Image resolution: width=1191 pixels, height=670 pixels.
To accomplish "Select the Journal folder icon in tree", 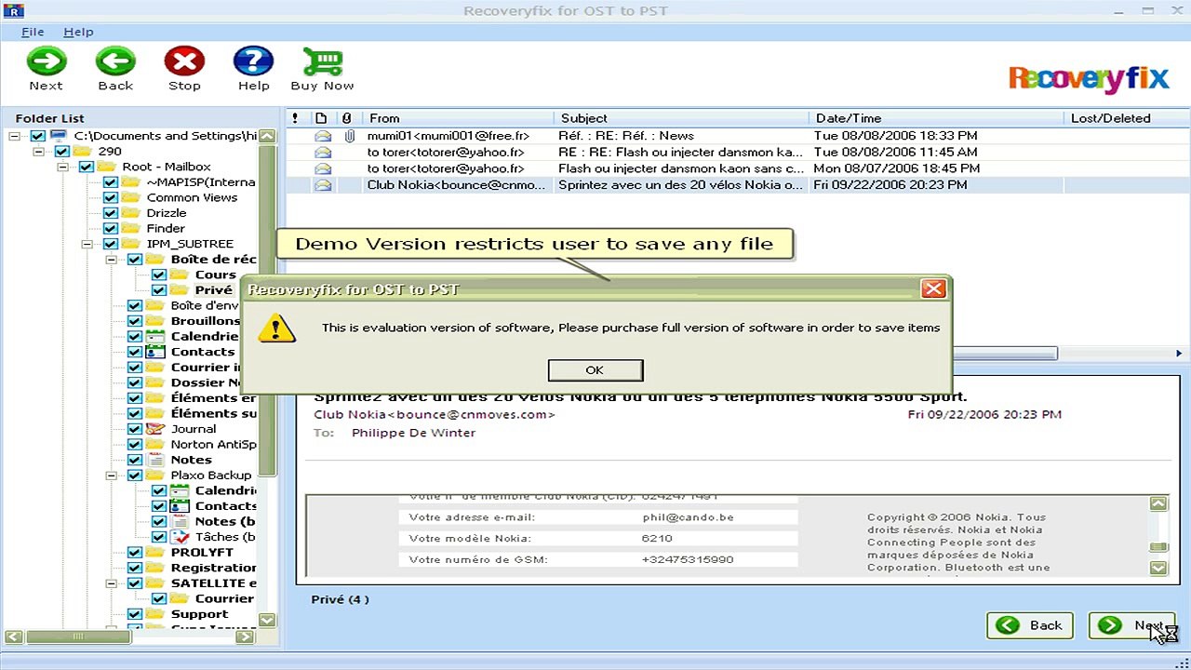I will pos(154,429).
